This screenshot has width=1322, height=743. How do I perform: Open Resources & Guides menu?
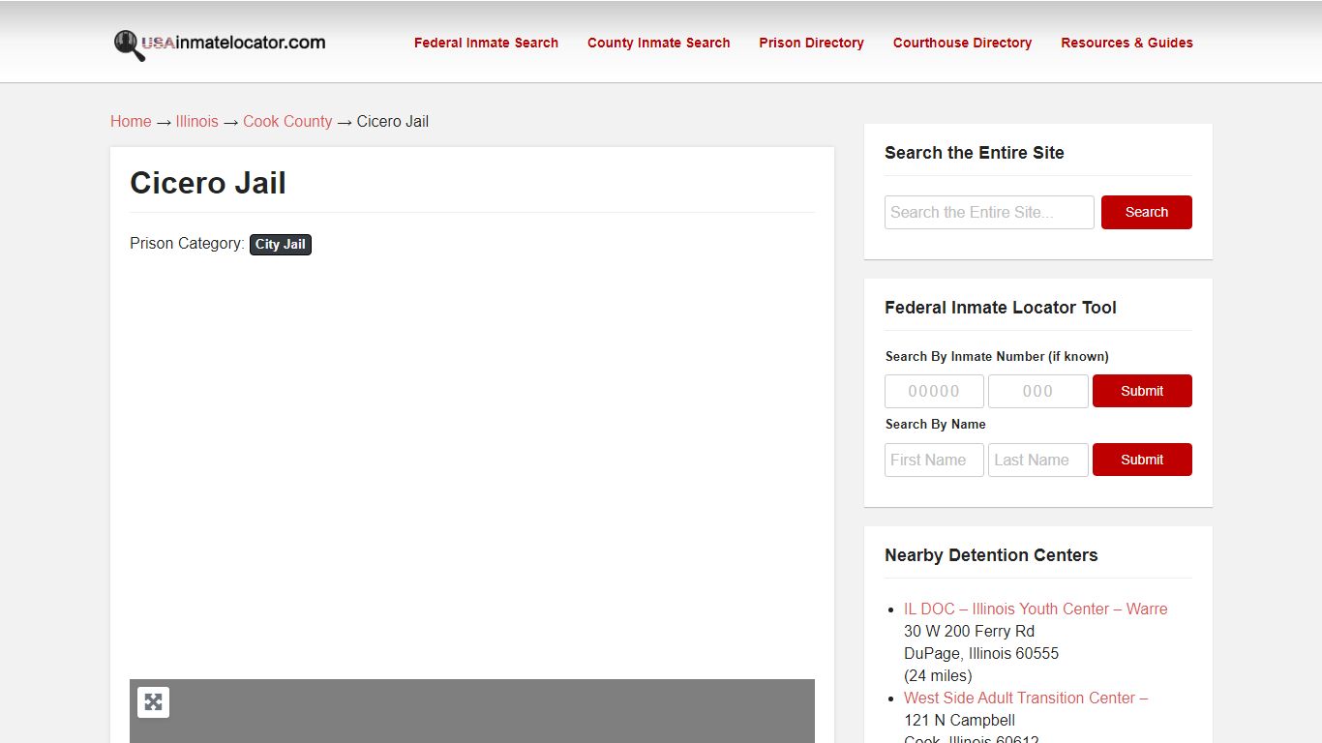(1127, 43)
